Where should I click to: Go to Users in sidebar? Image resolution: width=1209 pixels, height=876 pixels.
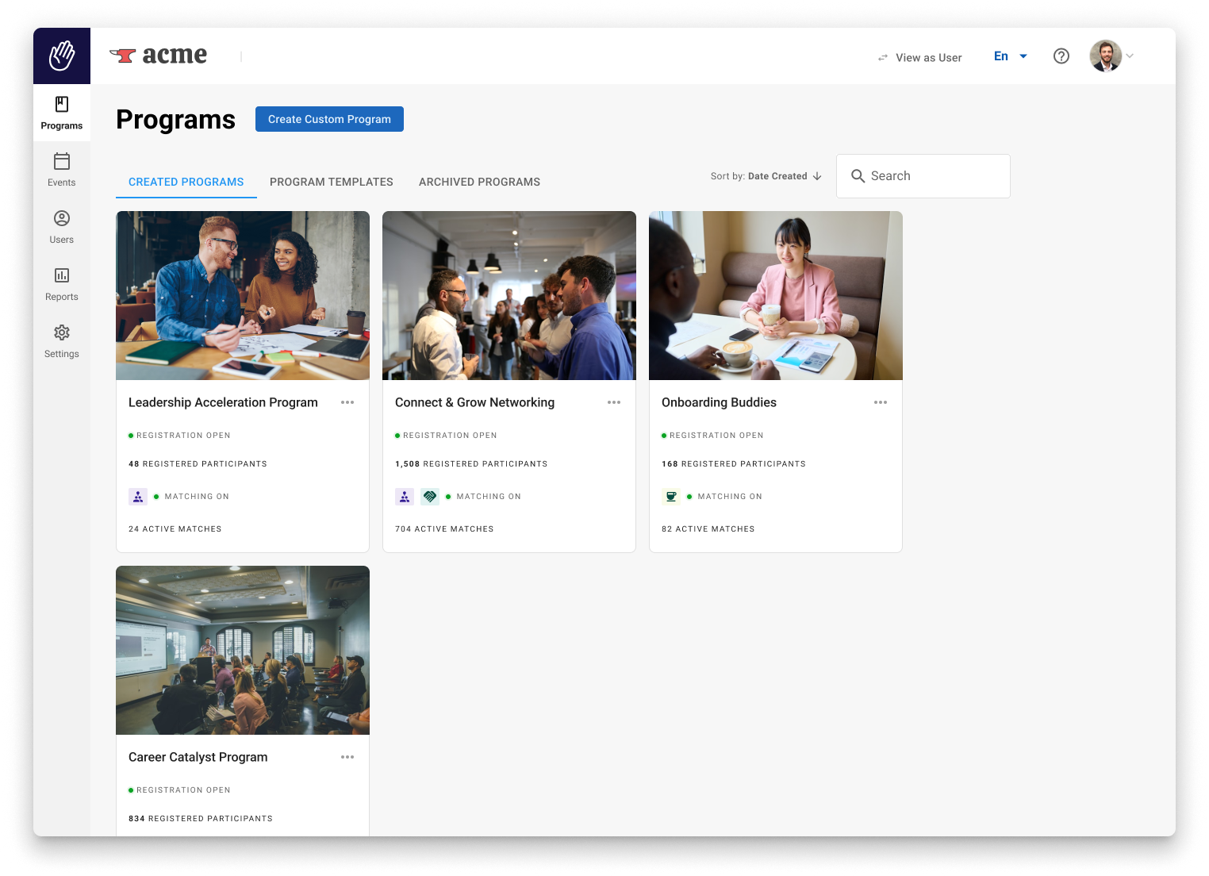(62, 227)
